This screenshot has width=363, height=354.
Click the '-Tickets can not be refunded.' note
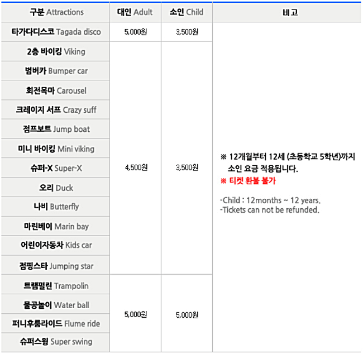coord(270,210)
